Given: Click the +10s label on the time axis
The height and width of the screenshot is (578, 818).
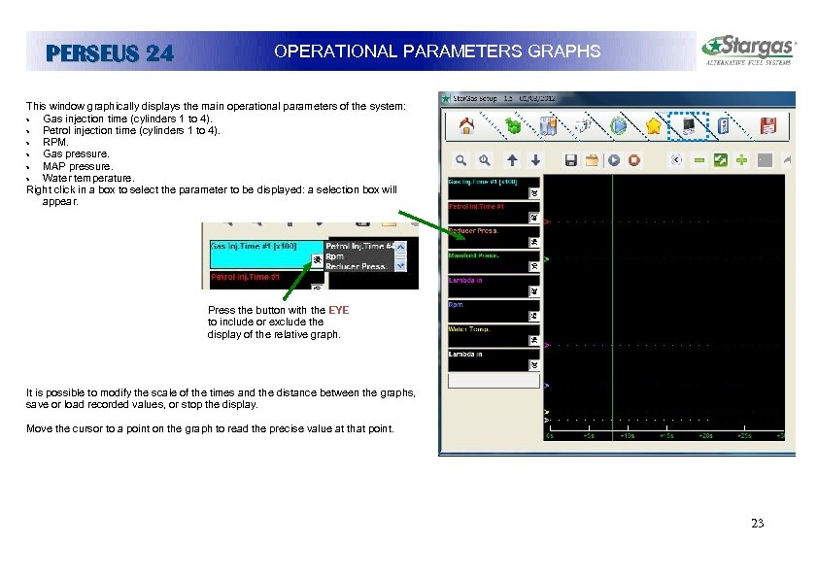Looking at the screenshot, I should coord(627,435).
